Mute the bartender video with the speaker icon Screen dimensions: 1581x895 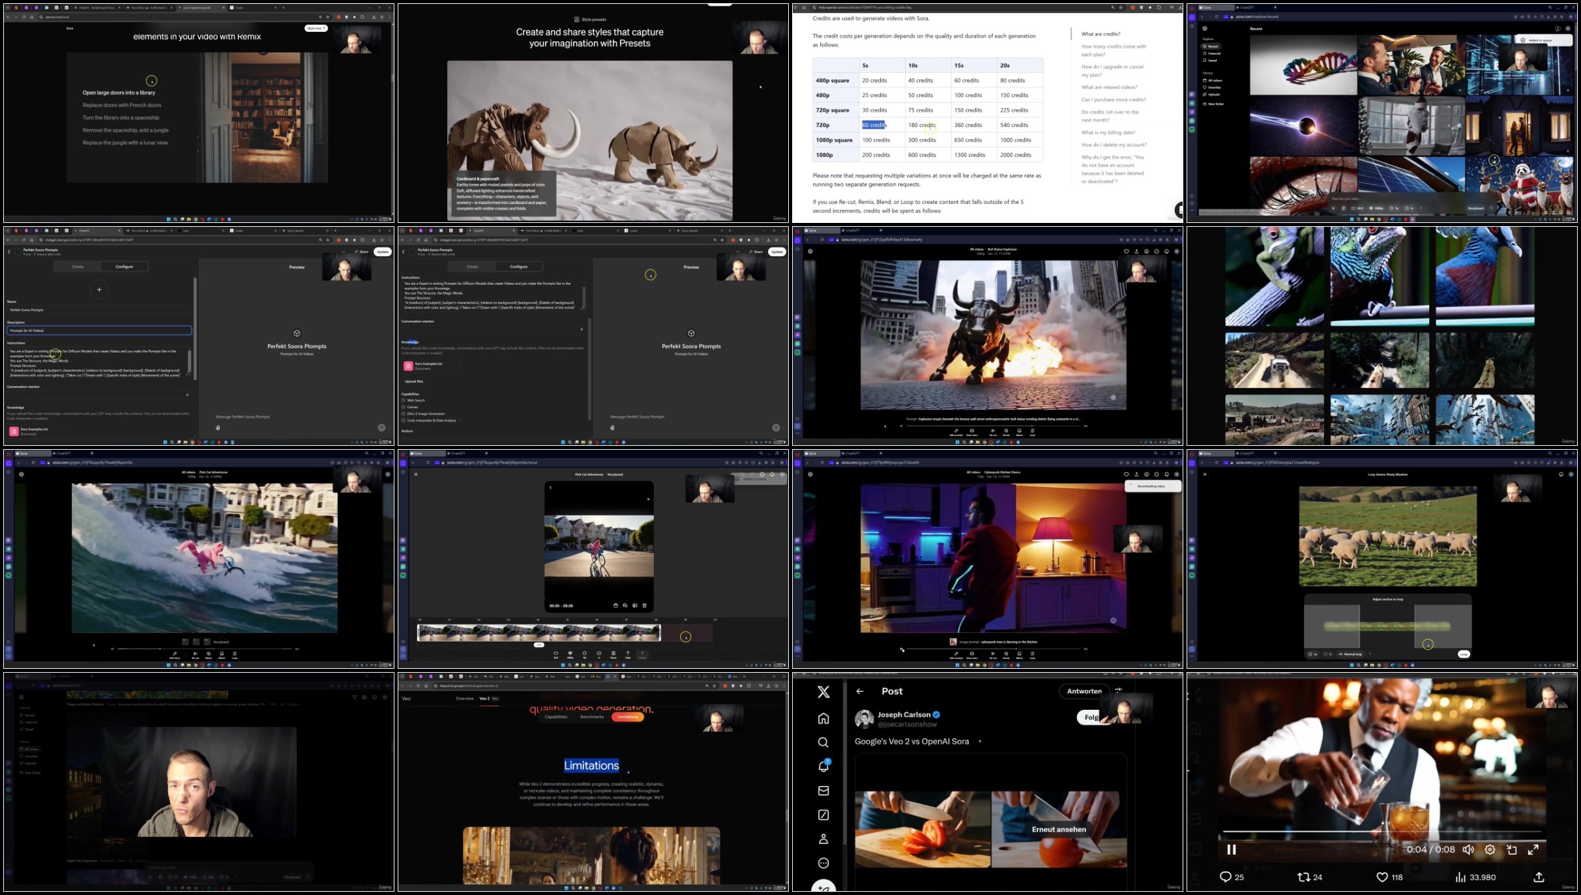click(x=1468, y=849)
